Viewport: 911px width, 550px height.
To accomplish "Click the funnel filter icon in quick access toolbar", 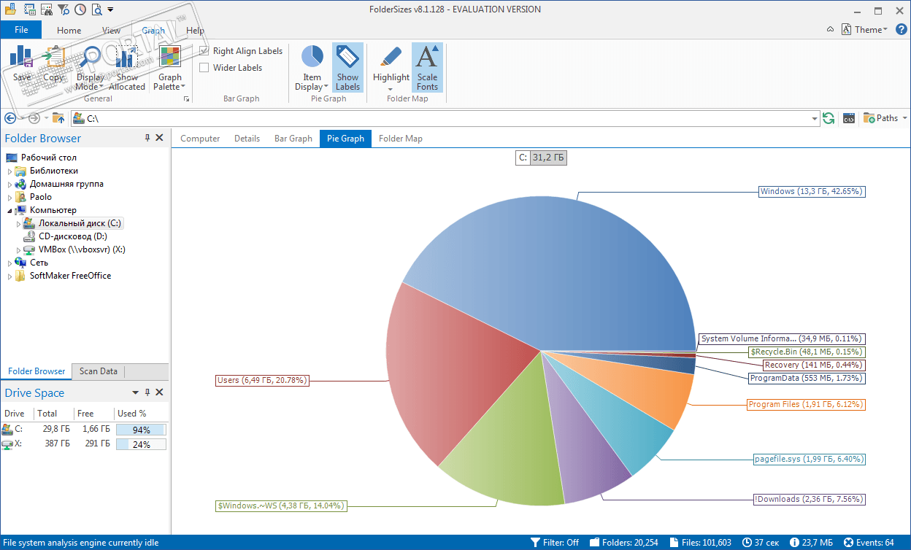I will click(64, 9).
